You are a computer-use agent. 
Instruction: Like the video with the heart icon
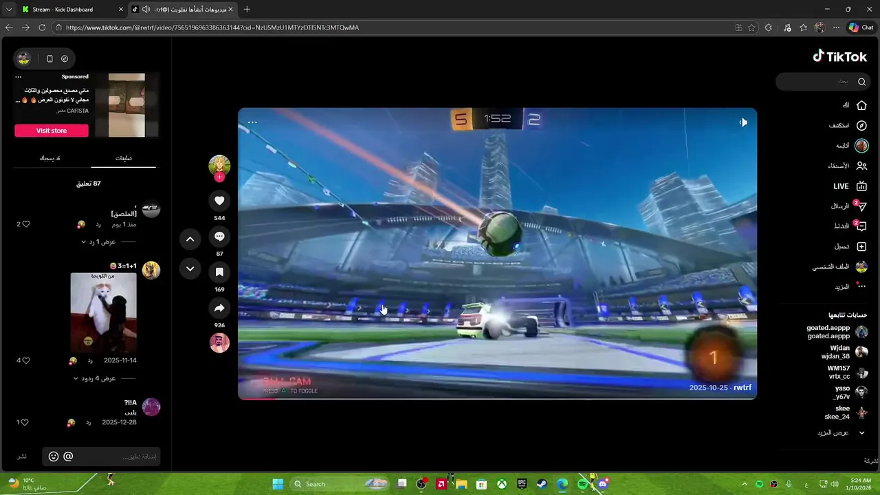pos(219,201)
